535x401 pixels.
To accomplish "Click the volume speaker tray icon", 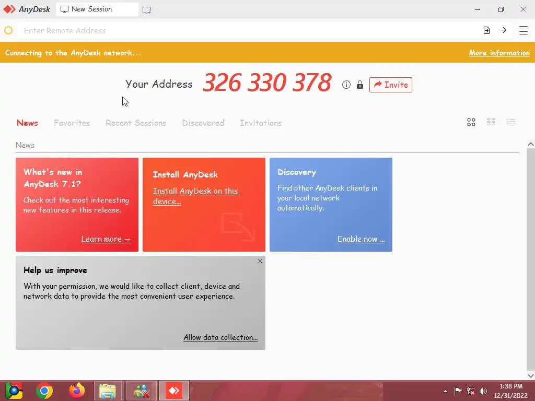I will pyautogui.click(x=483, y=391).
